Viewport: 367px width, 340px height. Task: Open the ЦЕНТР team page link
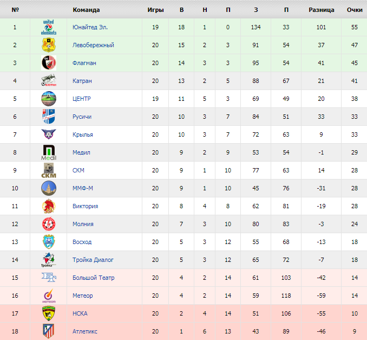(82, 99)
